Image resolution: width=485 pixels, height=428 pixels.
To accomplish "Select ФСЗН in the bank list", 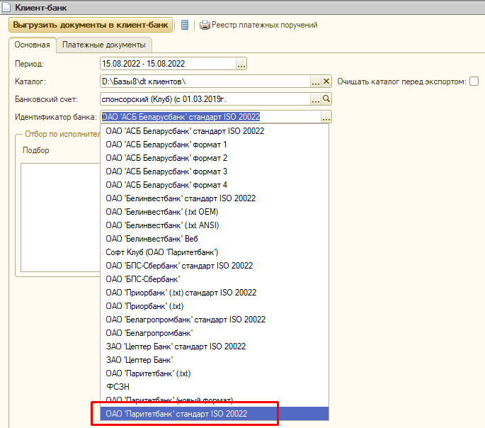I will (x=117, y=387).
